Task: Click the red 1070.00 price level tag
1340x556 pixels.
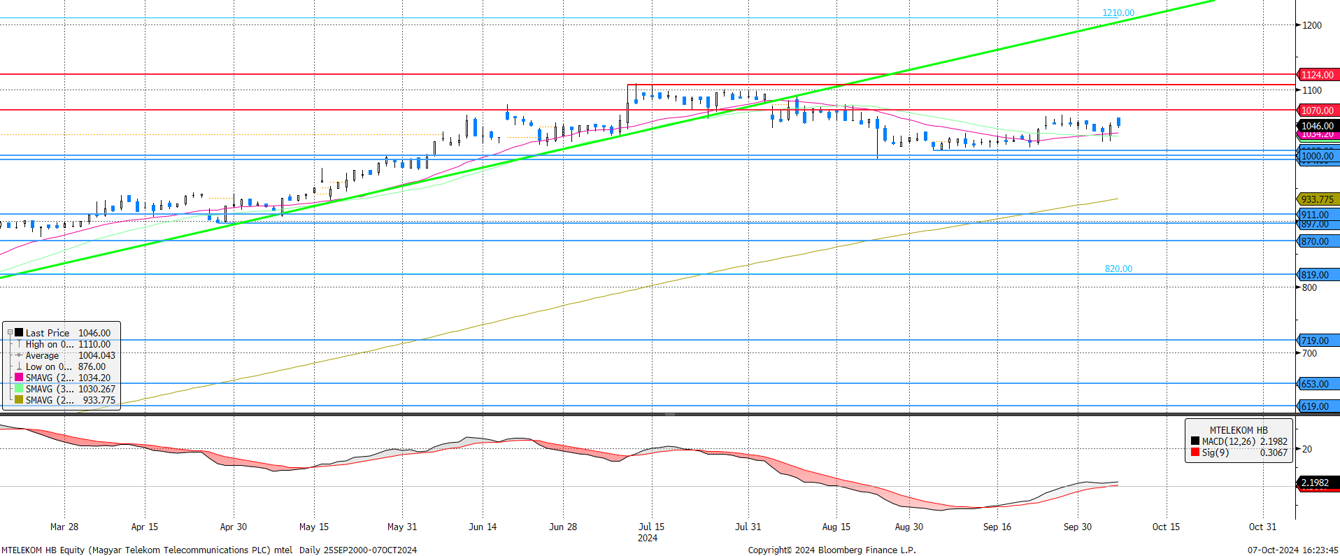Action: [x=1318, y=111]
